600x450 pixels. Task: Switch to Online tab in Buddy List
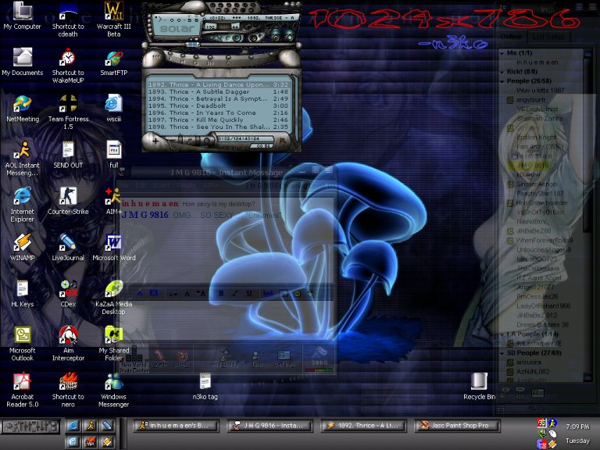tap(511, 37)
